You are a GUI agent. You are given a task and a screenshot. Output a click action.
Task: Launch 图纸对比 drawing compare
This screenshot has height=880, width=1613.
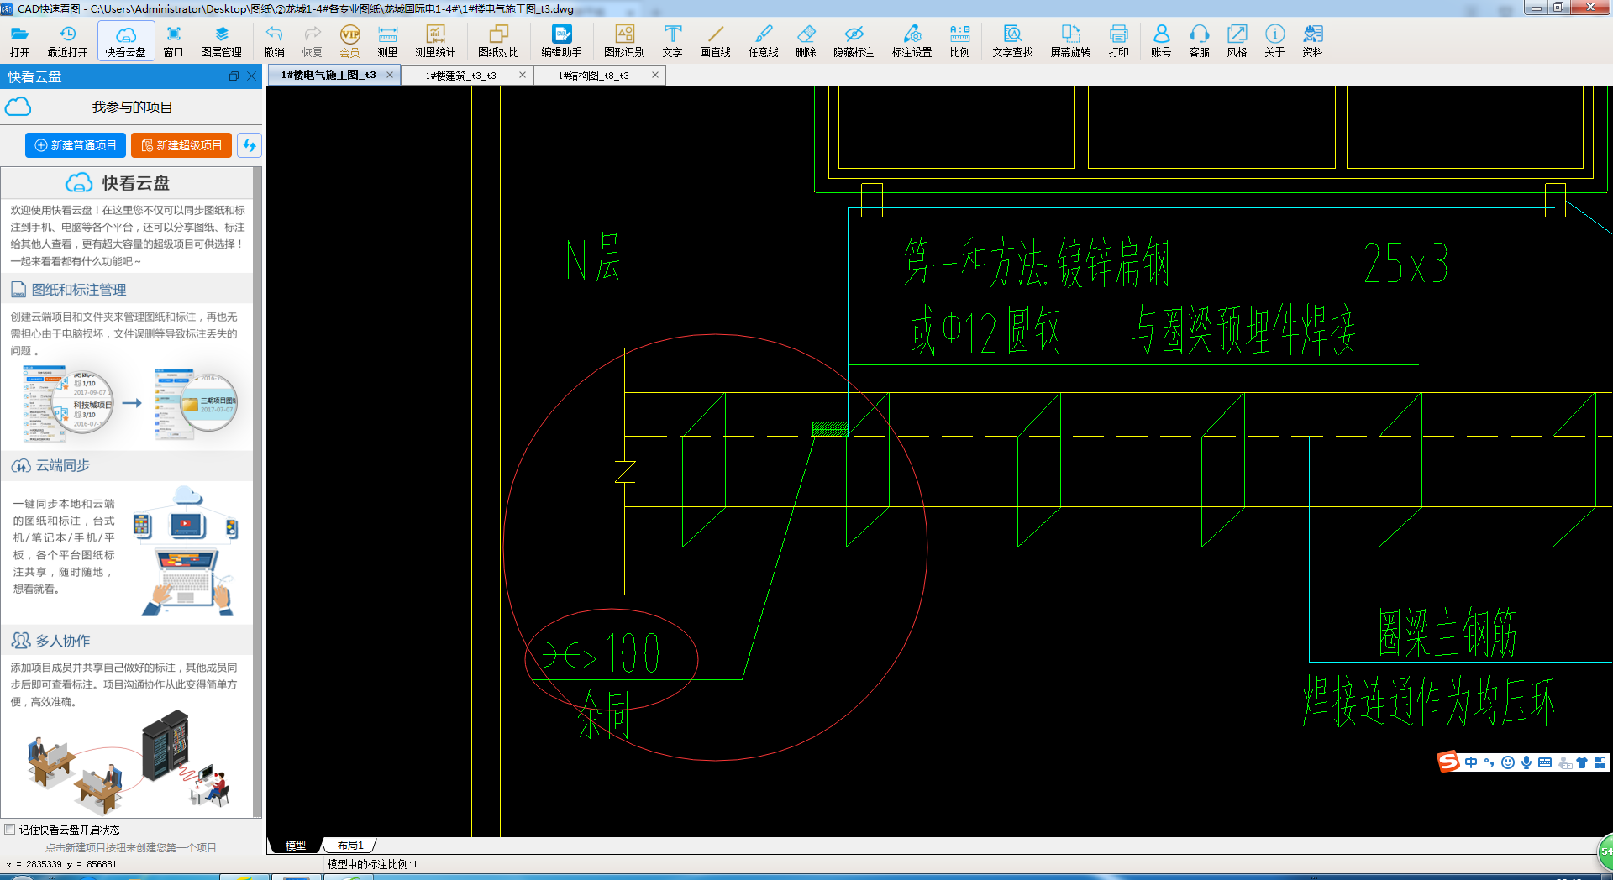pyautogui.click(x=498, y=40)
